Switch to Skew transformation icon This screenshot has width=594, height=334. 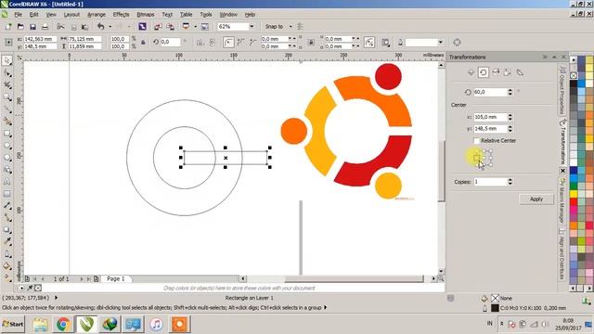520,72
